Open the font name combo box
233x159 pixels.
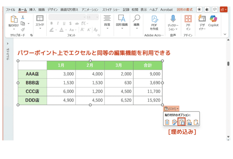coord(67,17)
